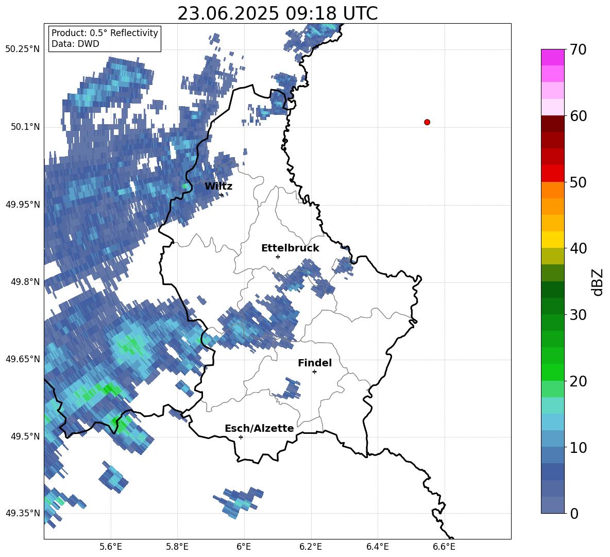Screen dimensions: 610x557
Task: Click the timestamp title 23.06.2025 09:18 UTC
Action: (x=277, y=13)
